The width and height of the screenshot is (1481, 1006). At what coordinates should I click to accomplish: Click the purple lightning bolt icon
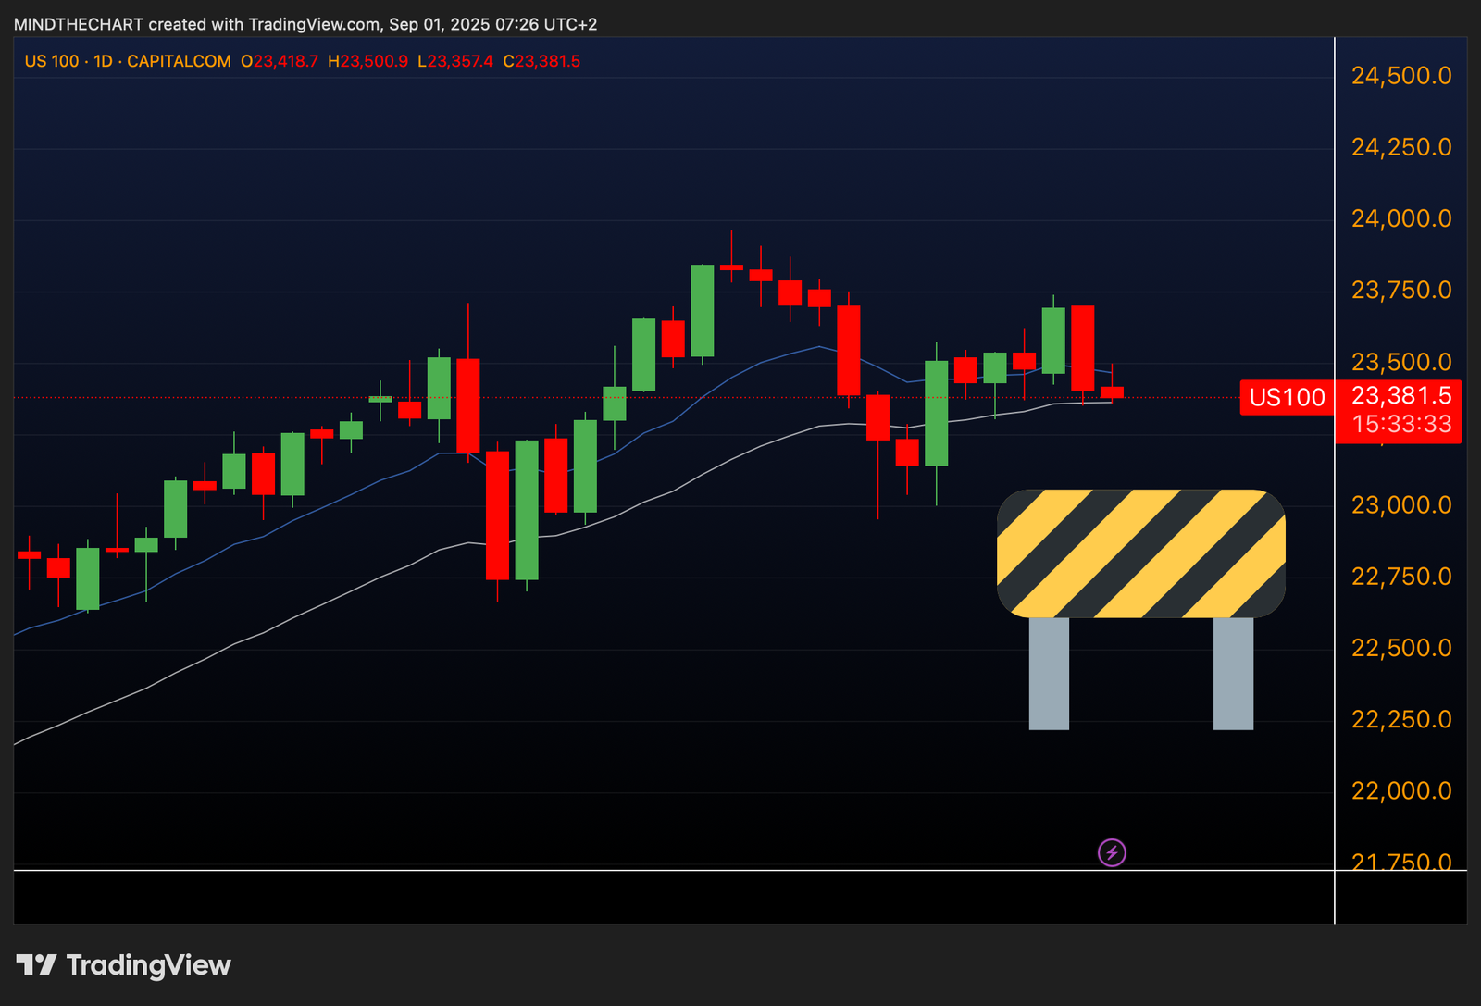[1112, 852]
